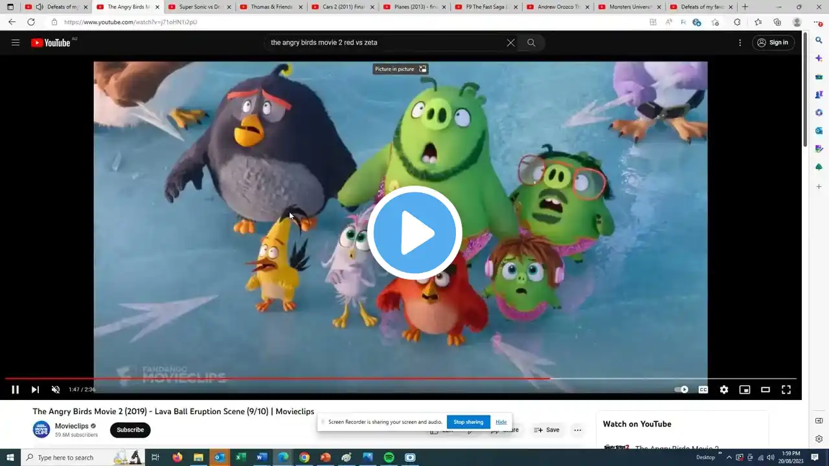Toggle the autoplay switch in the player
The height and width of the screenshot is (466, 829).
(681, 390)
